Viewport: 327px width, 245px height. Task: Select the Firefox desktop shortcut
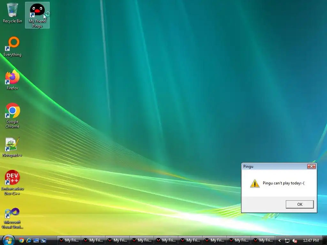(12, 80)
